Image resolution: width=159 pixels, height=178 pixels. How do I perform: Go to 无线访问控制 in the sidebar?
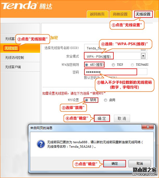coord(14,58)
